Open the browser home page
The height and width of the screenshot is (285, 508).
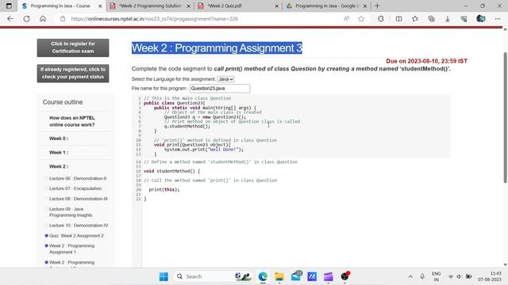tap(43, 19)
